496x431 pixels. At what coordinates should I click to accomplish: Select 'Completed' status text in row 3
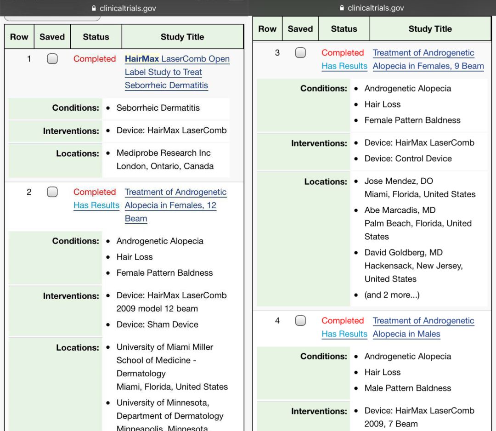(x=343, y=53)
